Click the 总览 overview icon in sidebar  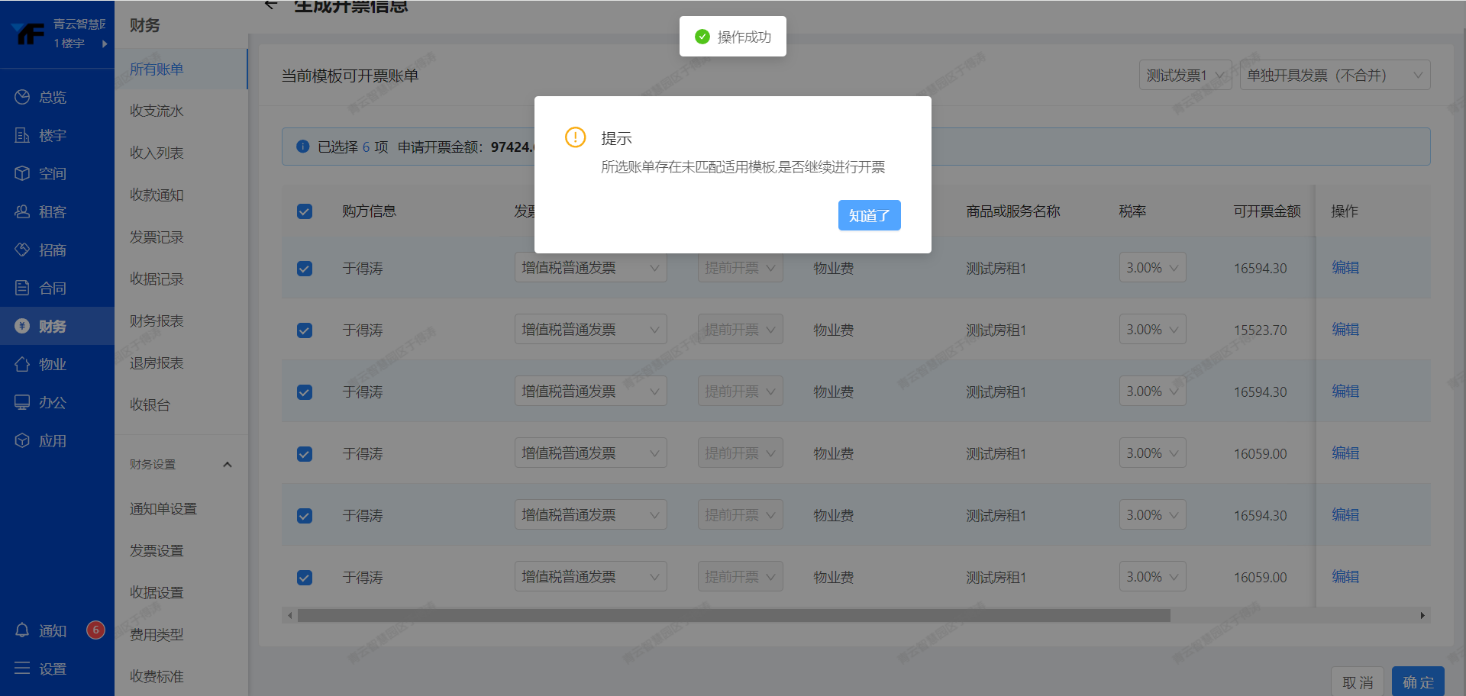click(x=22, y=97)
